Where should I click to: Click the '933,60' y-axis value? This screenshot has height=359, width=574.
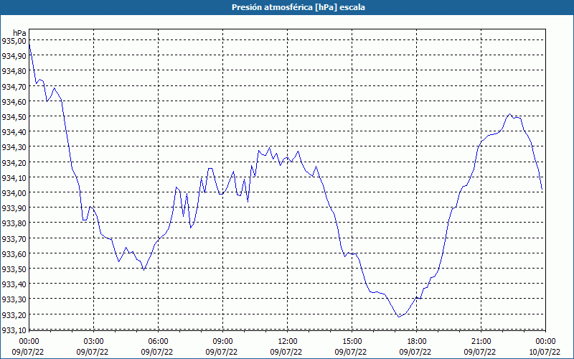(x=14, y=254)
